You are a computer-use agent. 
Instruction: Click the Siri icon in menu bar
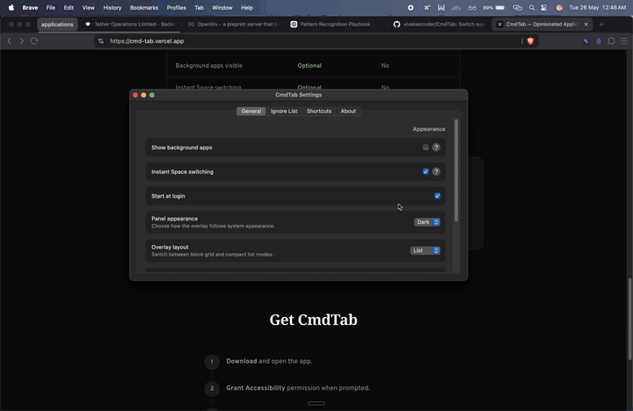[x=559, y=7]
